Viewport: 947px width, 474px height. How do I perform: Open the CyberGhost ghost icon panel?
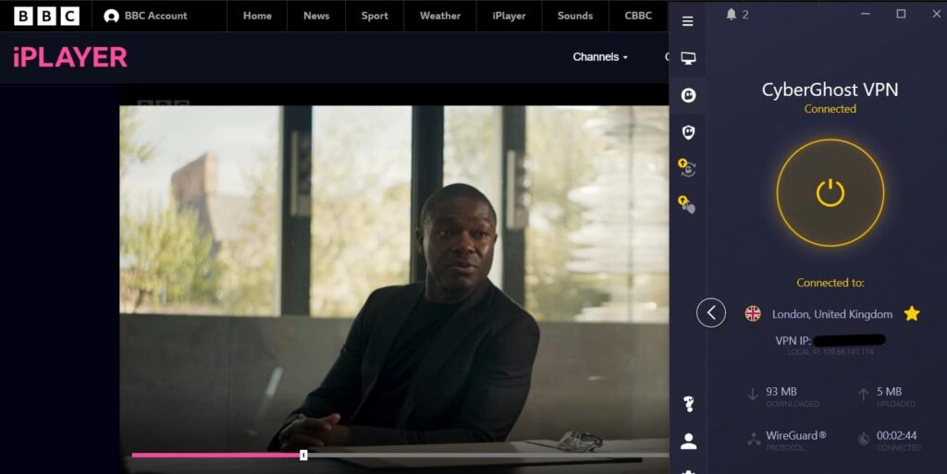pyautogui.click(x=687, y=95)
